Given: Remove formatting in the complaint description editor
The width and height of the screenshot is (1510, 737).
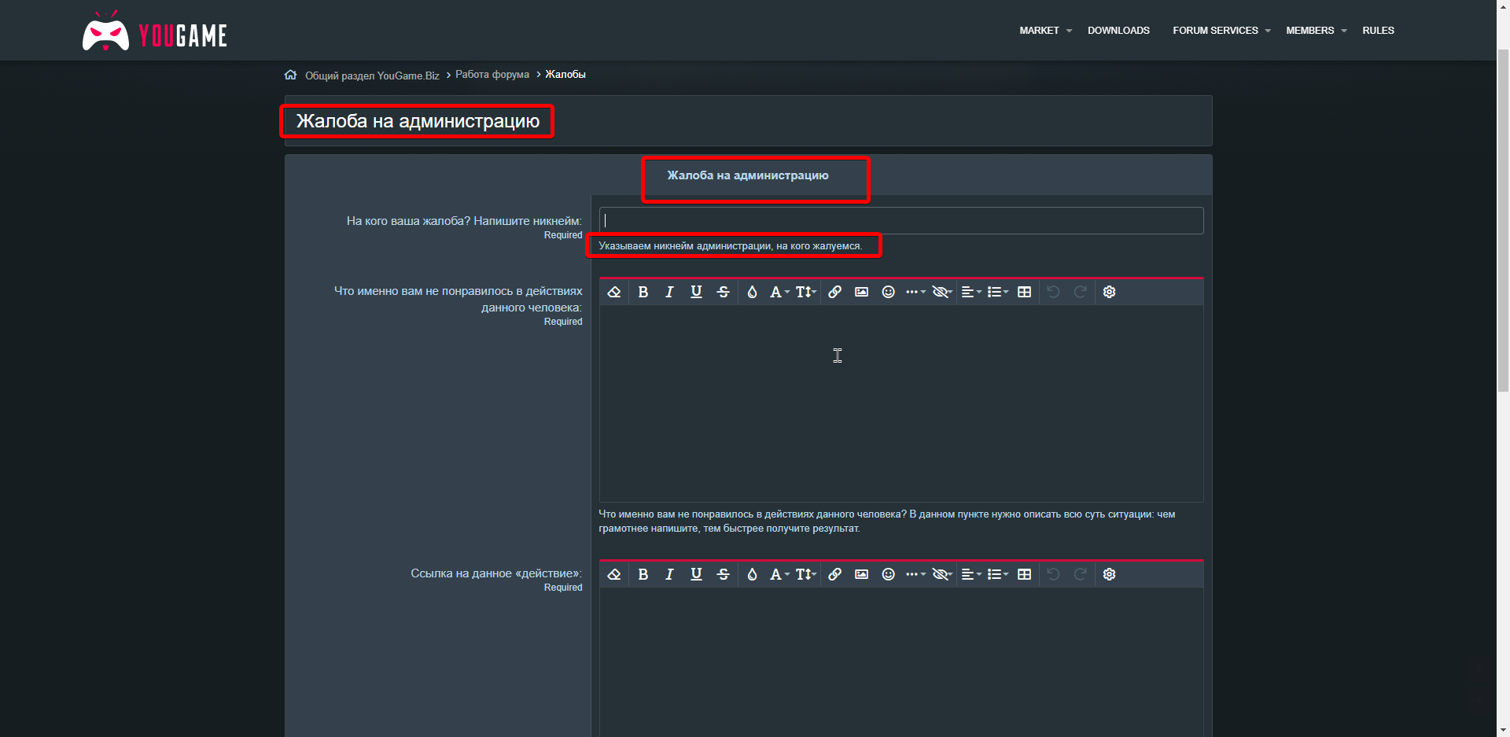Looking at the screenshot, I should pyautogui.click(x=614, y=292).
